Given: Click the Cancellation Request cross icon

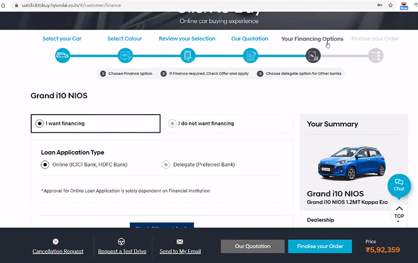Looking at the screenshot, I should (x=56, y=241).
